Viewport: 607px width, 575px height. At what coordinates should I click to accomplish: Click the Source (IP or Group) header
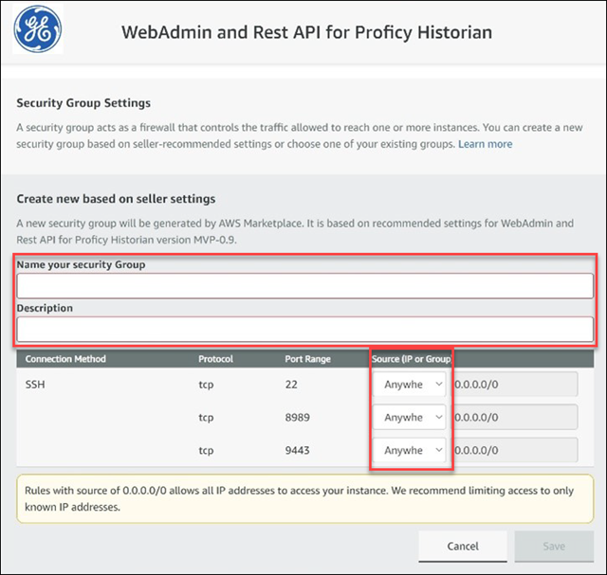411,359
